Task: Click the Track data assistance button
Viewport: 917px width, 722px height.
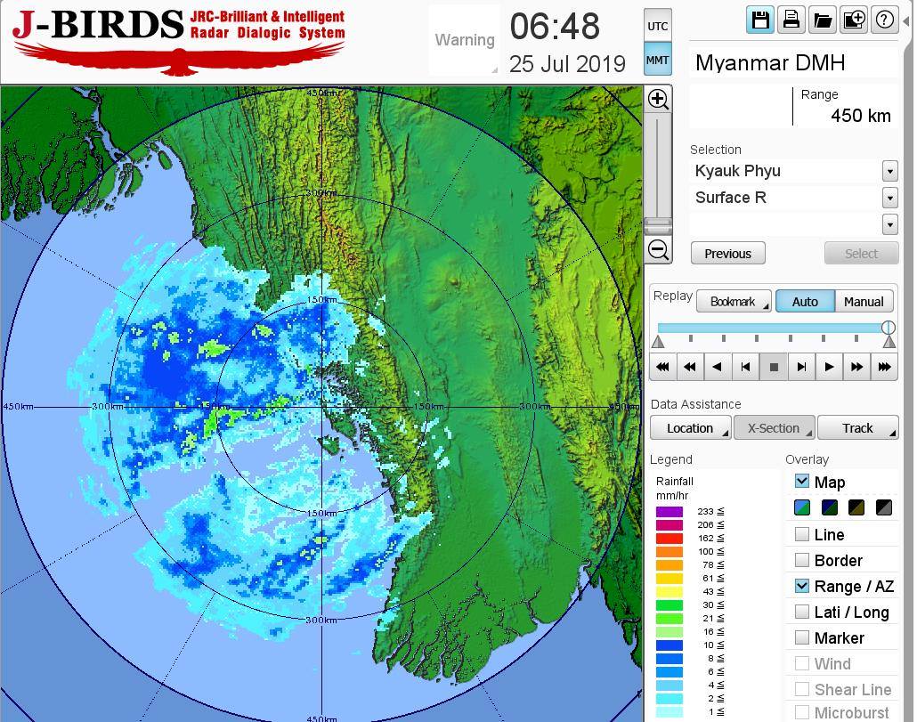Action: tap(857, 428)
